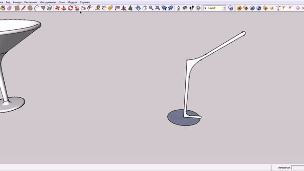
Task: Select the red Pencil line tool
Action: (x=23, y=8)
